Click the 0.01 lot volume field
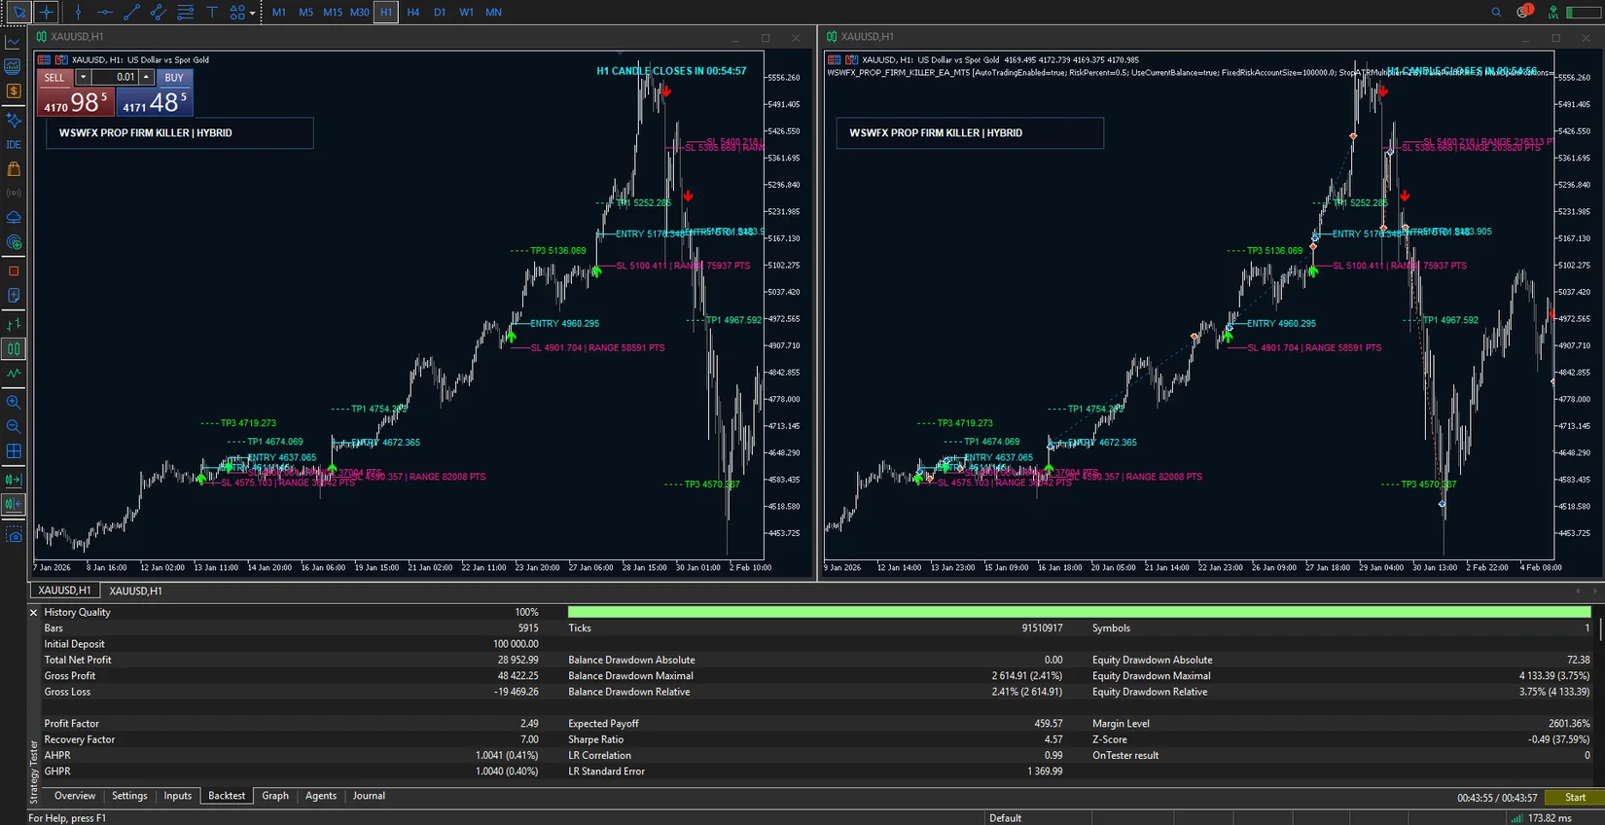 (x=115, y=78)
